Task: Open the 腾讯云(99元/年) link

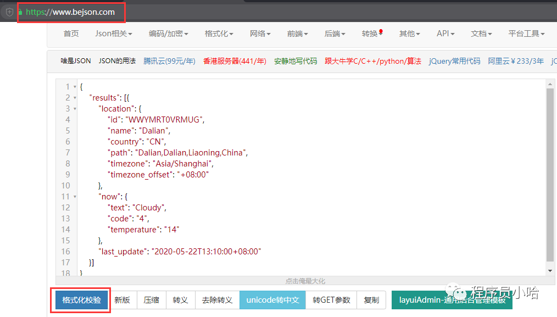Action: point(169,61)
